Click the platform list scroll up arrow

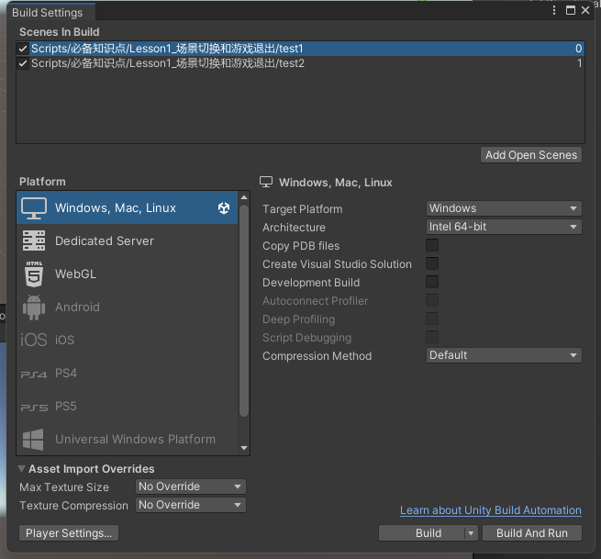pyautogui.click(x=244, y=197)
